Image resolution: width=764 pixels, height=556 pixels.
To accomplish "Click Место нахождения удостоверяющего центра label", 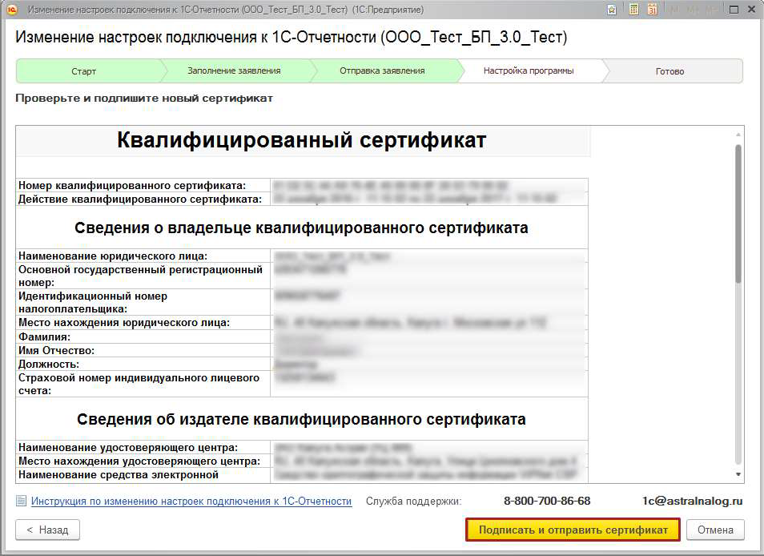I will 139,461.
